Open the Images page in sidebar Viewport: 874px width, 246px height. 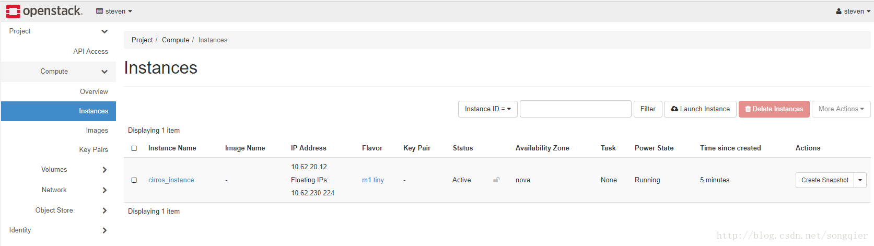pyautogui.click(x=97, y=131)
